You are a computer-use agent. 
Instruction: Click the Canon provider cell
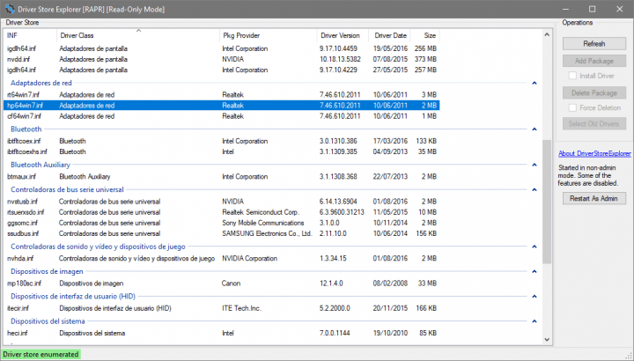231,284
